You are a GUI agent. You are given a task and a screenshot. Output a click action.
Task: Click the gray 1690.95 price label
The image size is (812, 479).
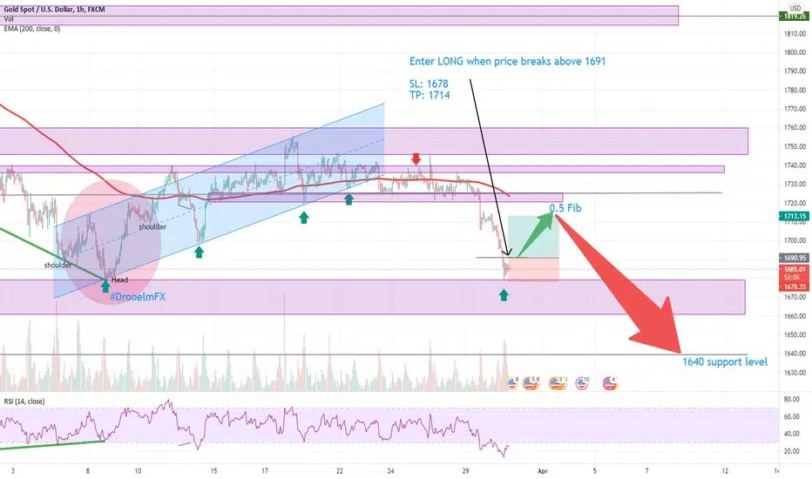(x=795, y=258)
